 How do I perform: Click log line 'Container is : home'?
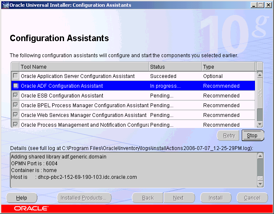[34, 170]
